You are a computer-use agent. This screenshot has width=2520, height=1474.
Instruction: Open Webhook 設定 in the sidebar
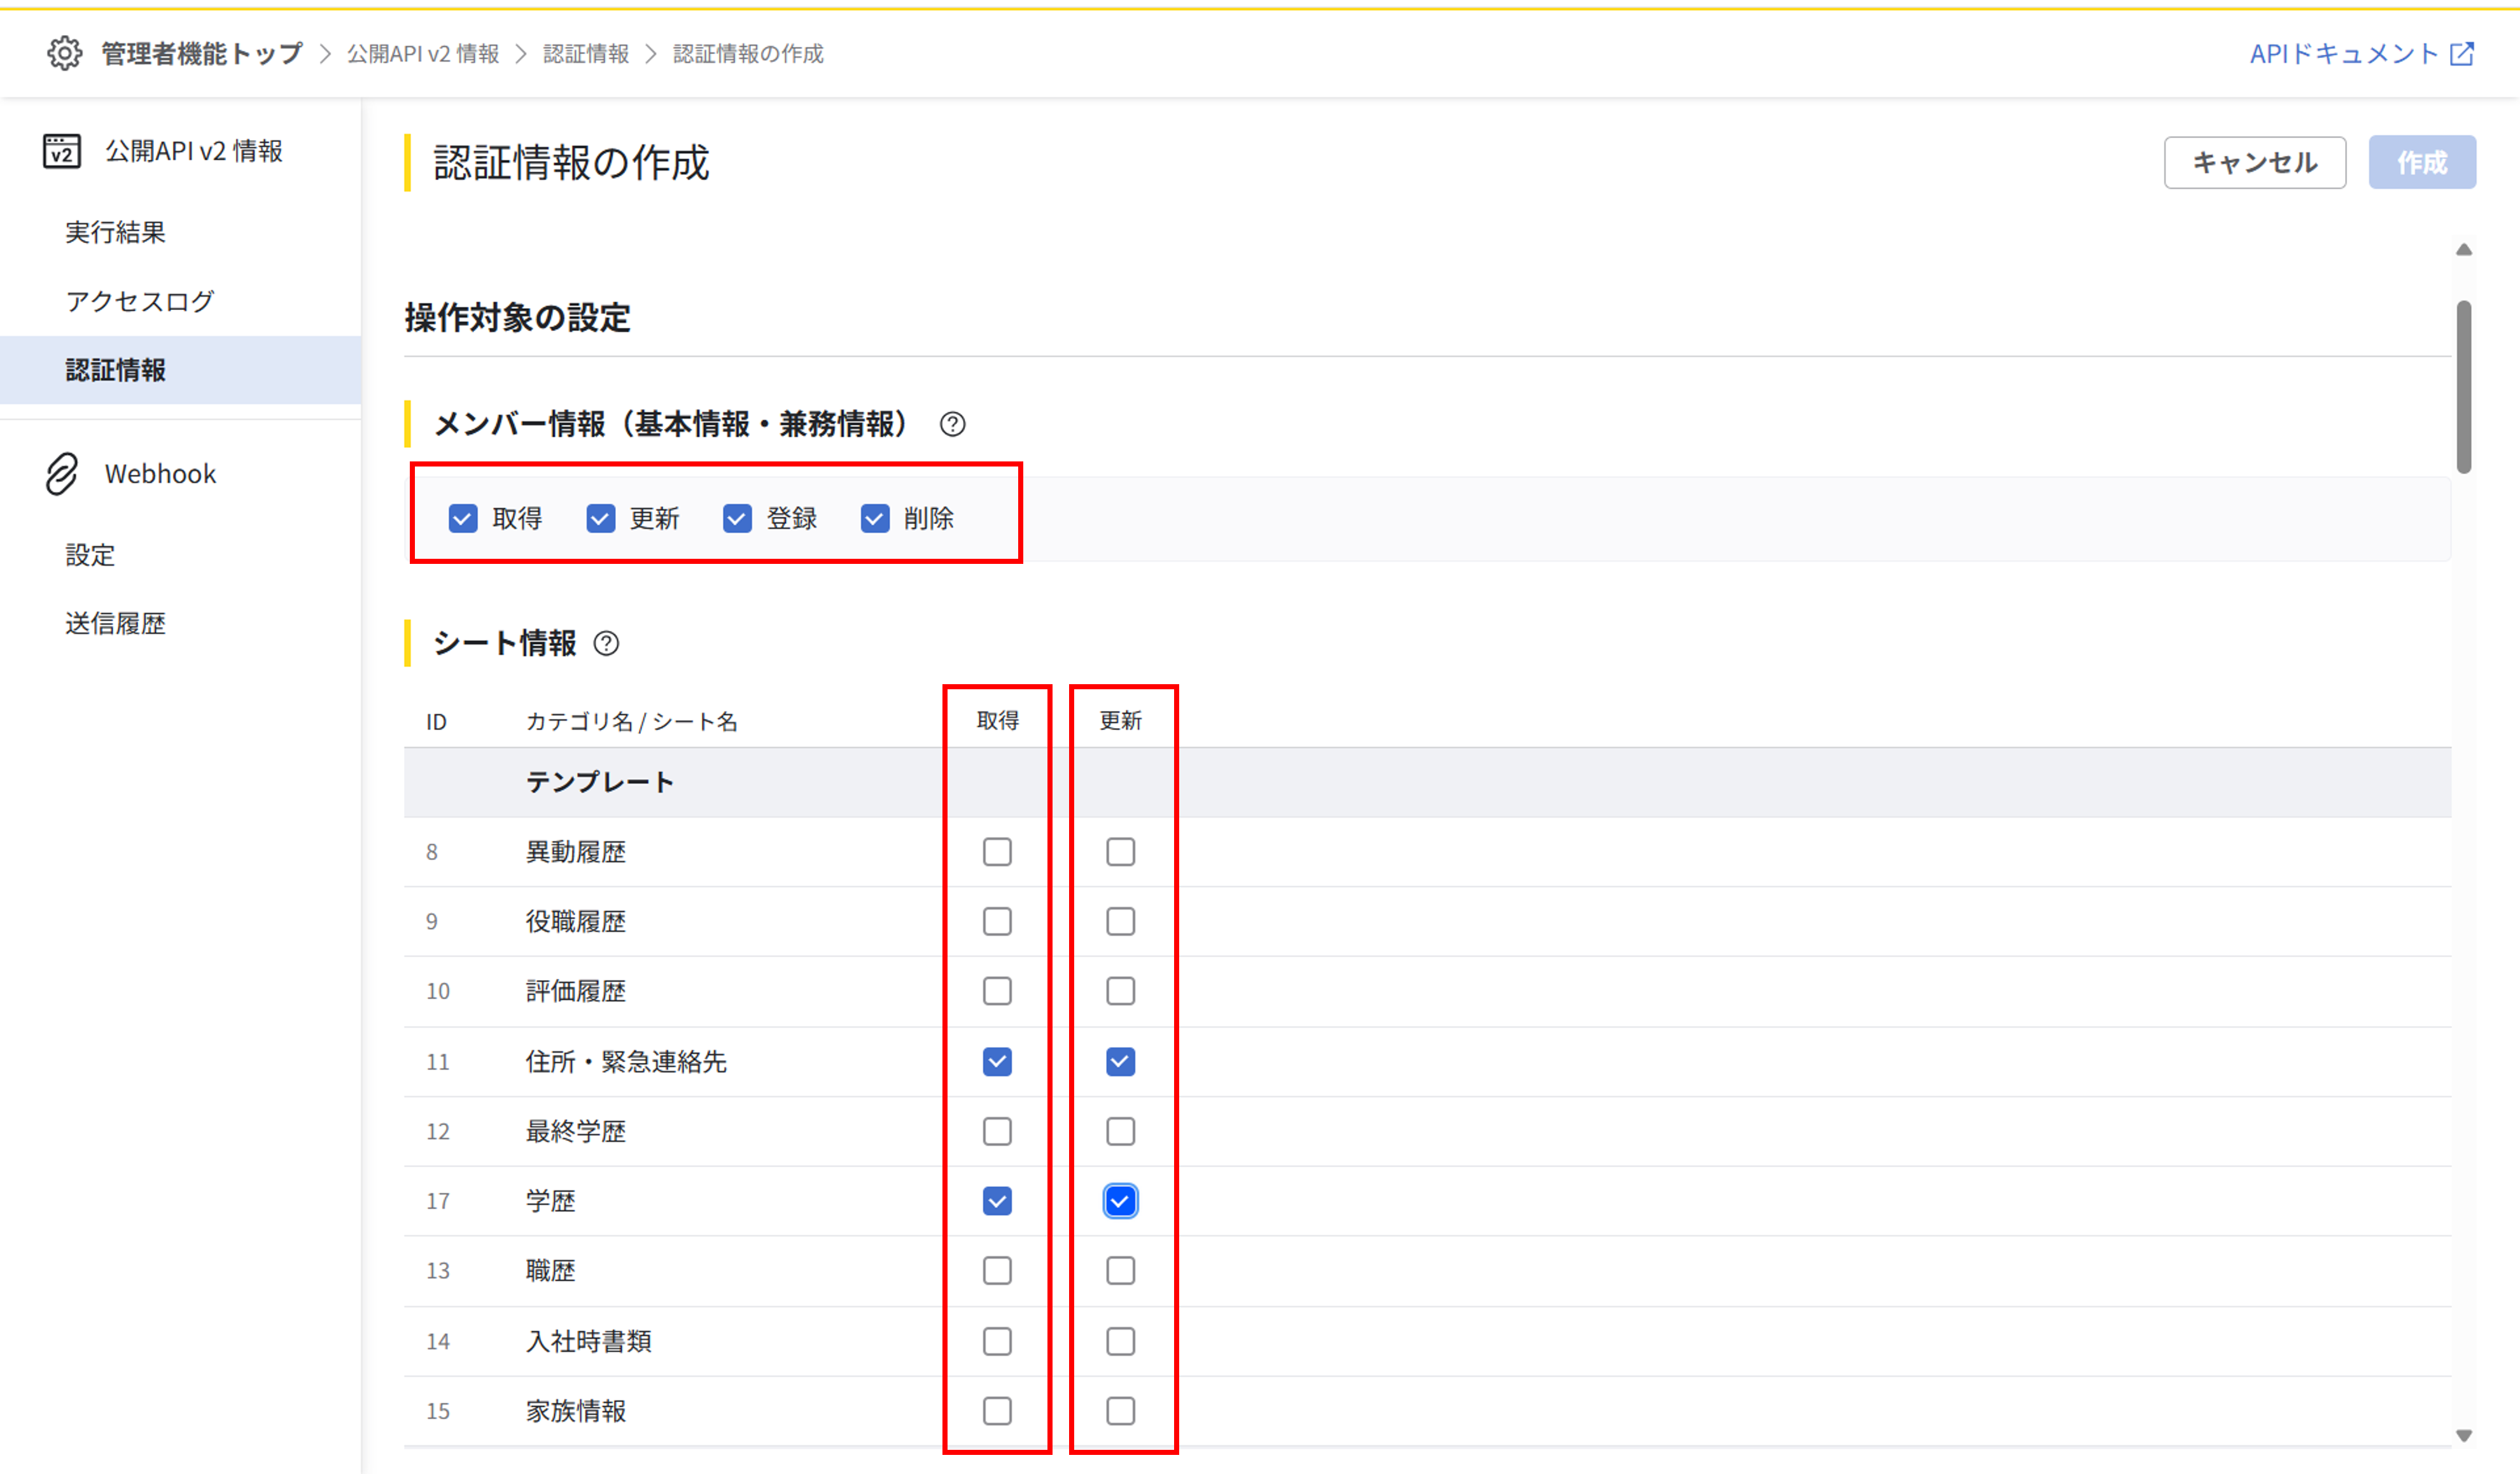[90, 555]
